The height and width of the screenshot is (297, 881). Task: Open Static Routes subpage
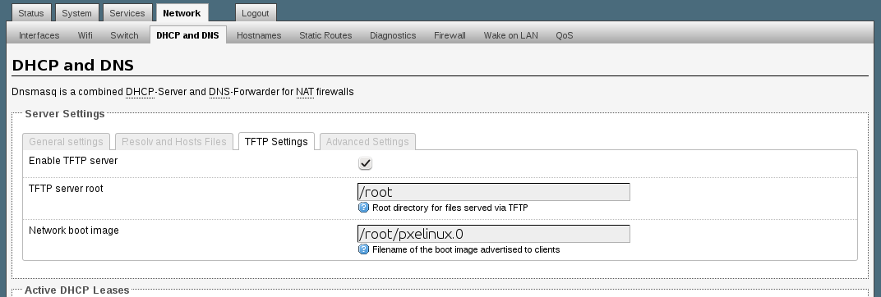pyautogui.click(x=325, y=35)
